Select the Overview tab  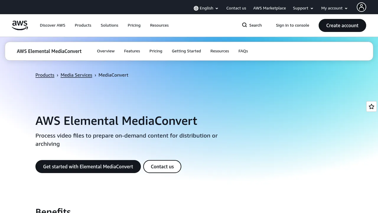(106, 51)
